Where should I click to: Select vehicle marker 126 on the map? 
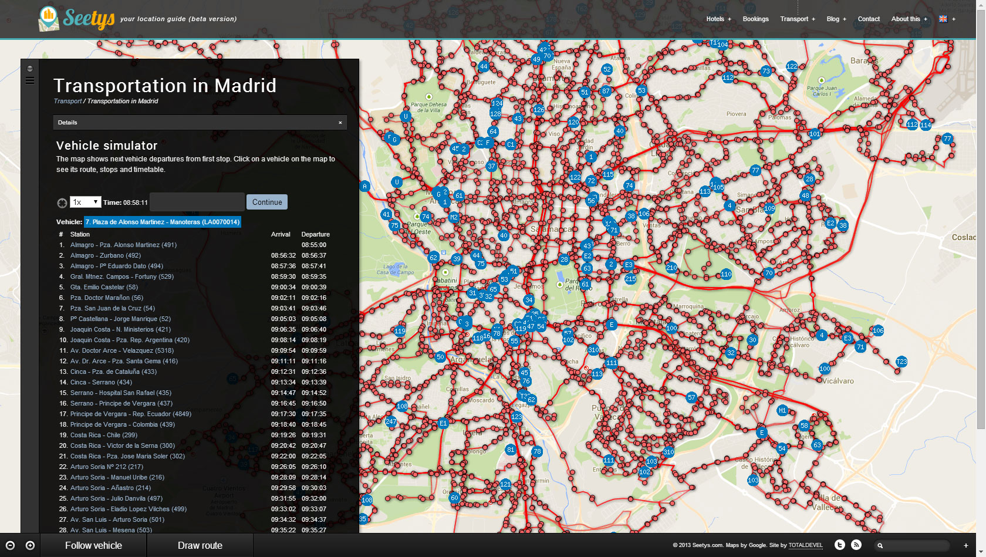point(539,110)
